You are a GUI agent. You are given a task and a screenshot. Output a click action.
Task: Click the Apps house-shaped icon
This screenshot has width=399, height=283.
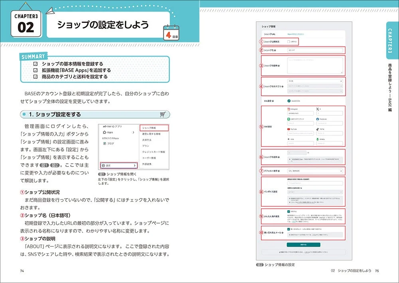coord(104,133)
